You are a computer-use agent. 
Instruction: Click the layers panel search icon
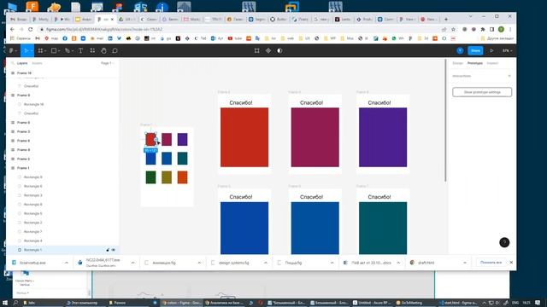click(x=13, y=63)
